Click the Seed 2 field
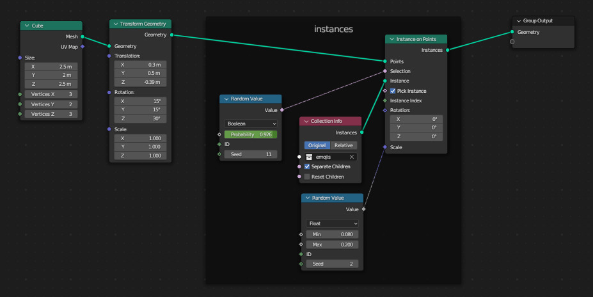 point(332,264)
